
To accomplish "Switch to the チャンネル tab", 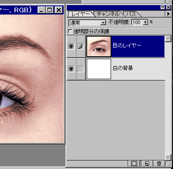I will (x=108, y=14).
